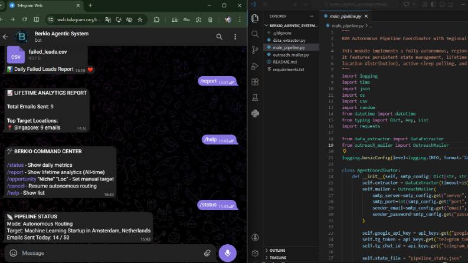
Task: Expand the TIMELINE section
Action: (278, 257)
